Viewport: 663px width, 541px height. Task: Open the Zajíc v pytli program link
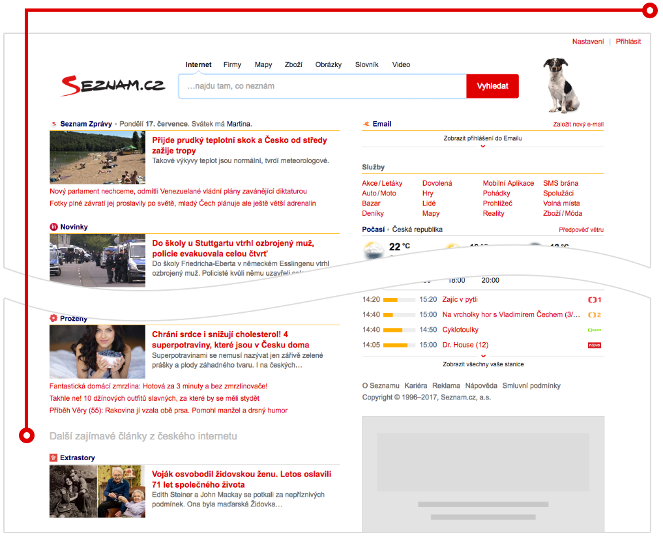(460, 300)
